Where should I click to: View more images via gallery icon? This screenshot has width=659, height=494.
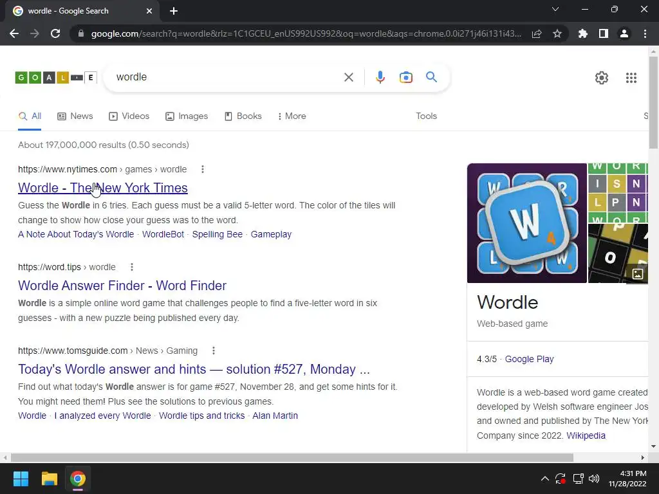[637, 274]
